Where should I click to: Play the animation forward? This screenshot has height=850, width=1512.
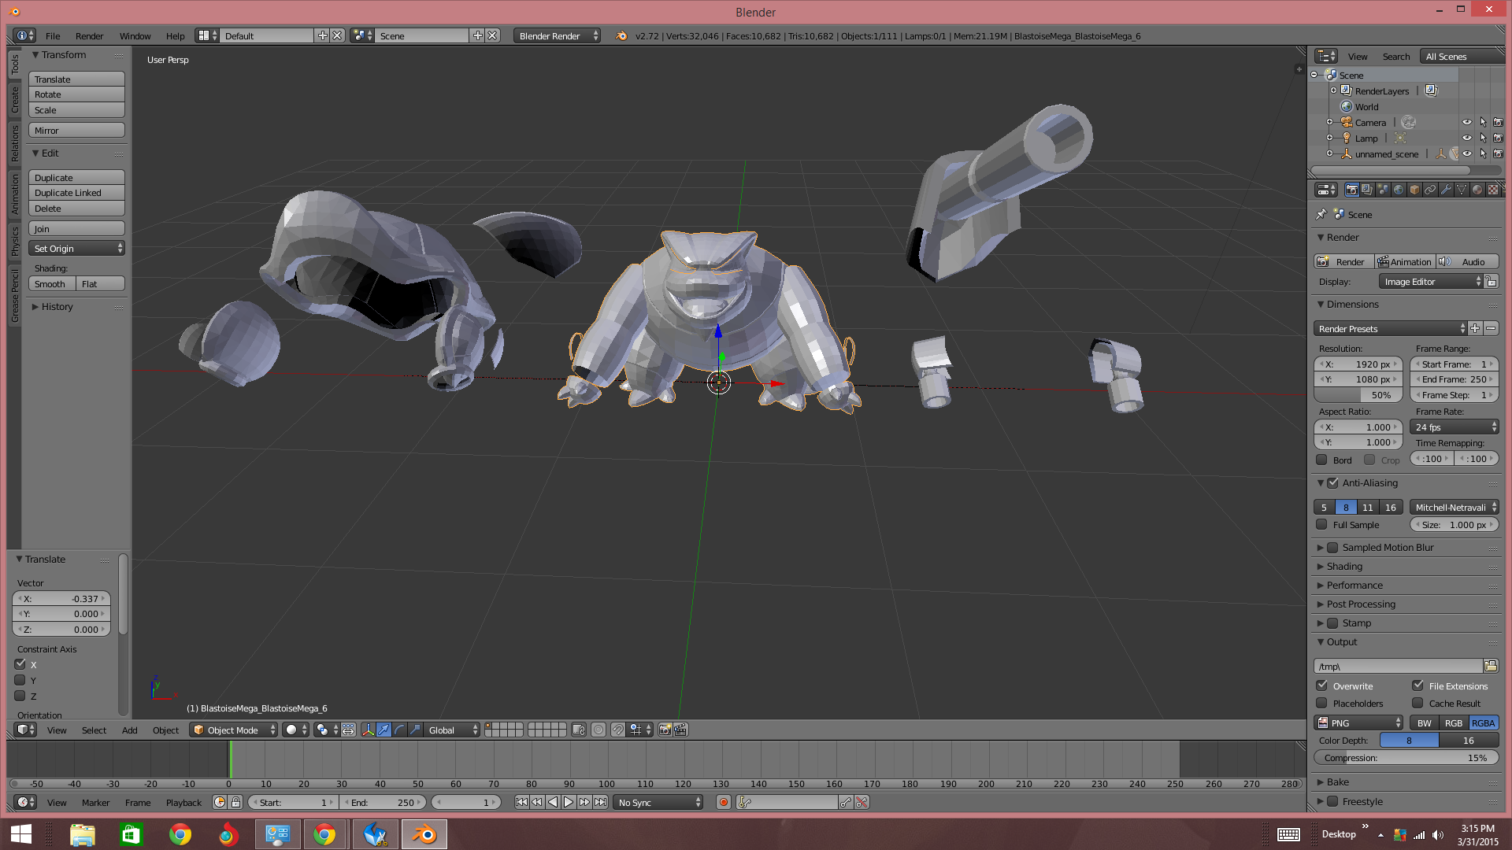point(569,802)
